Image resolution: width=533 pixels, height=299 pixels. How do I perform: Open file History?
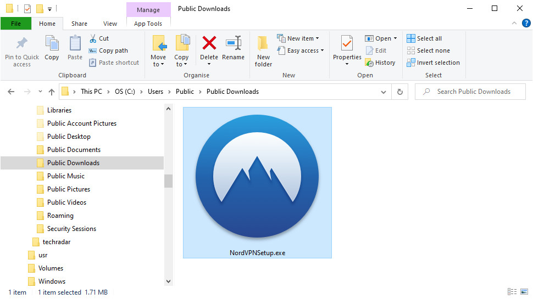coord(380,63)
